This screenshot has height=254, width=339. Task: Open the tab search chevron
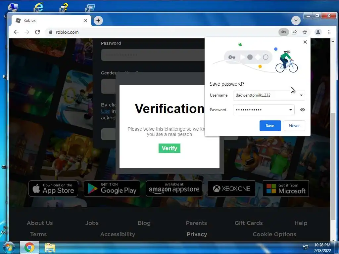(x=296, y=21)
